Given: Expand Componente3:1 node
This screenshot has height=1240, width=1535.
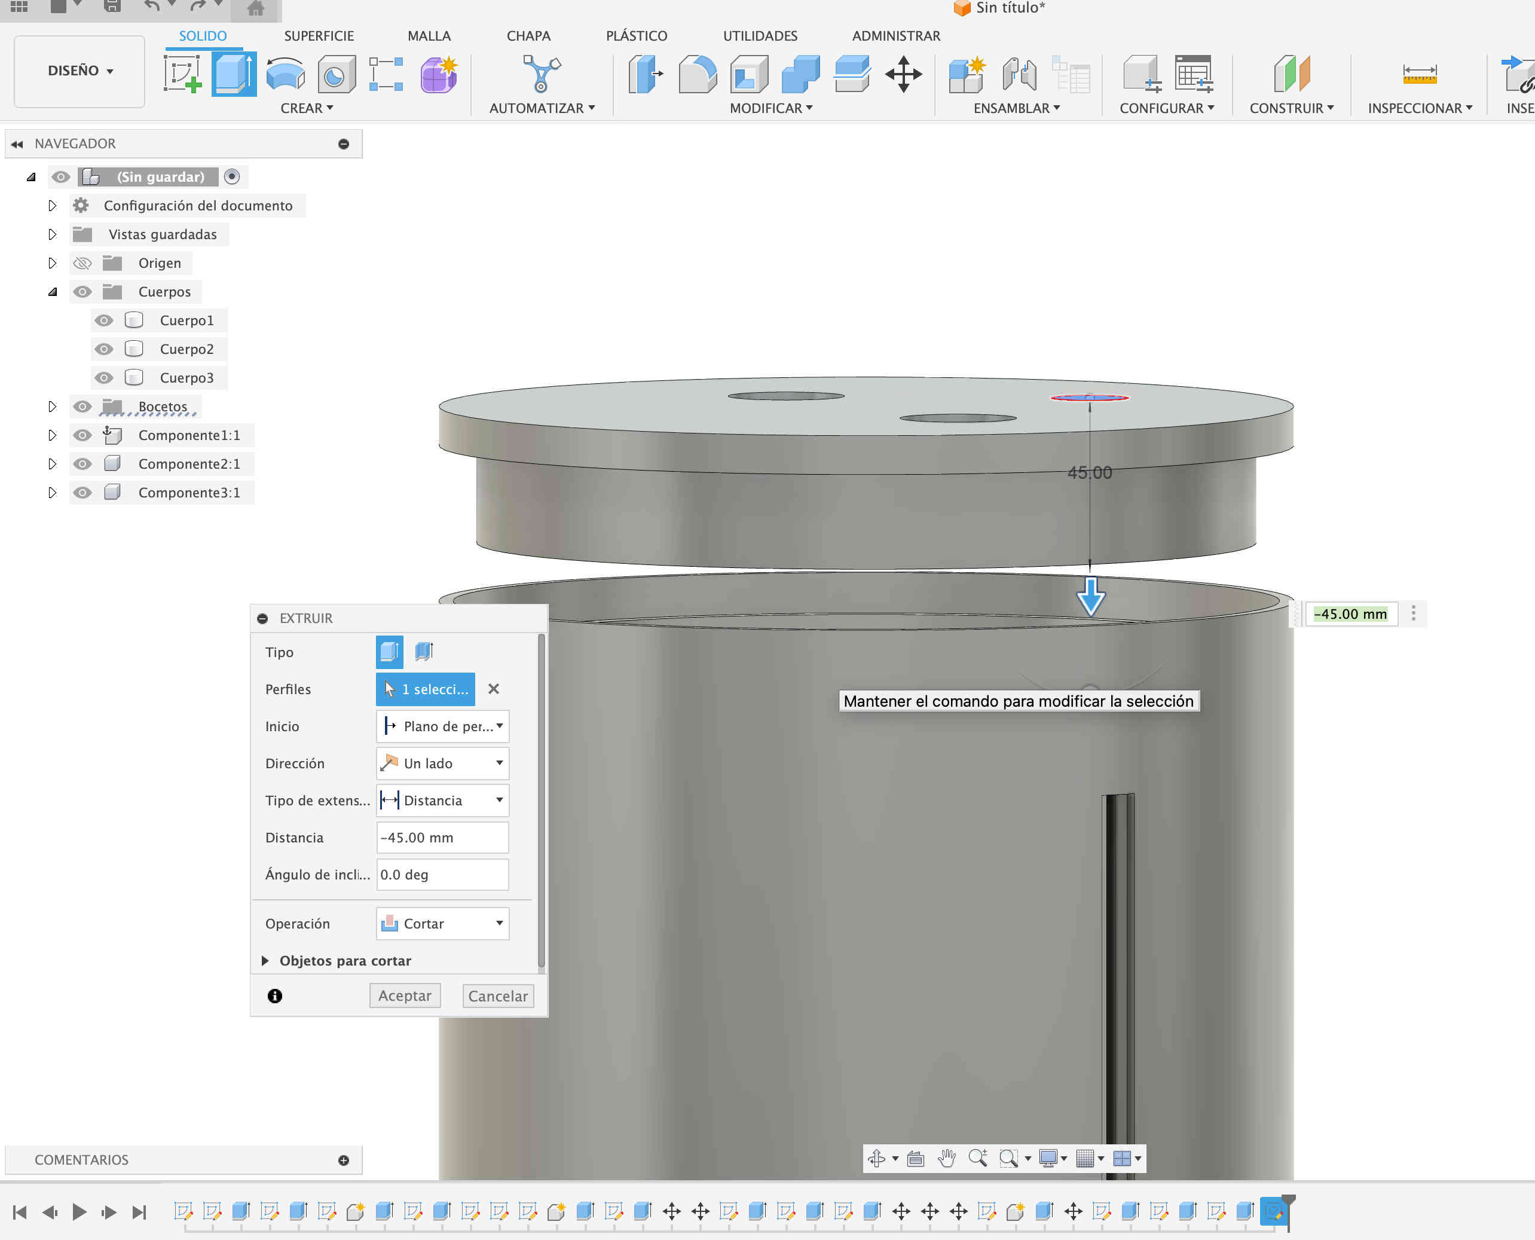Looking at the screenshot, I should [52, 492].
